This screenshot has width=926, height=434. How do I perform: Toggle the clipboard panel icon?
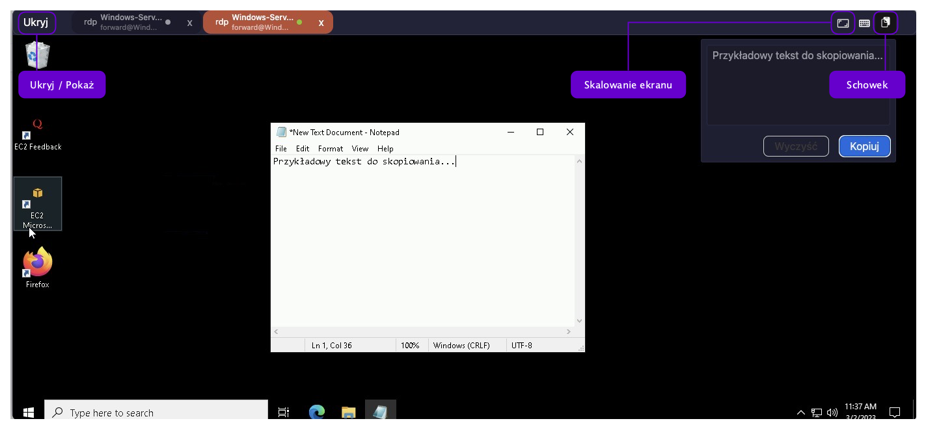point(885,23)
